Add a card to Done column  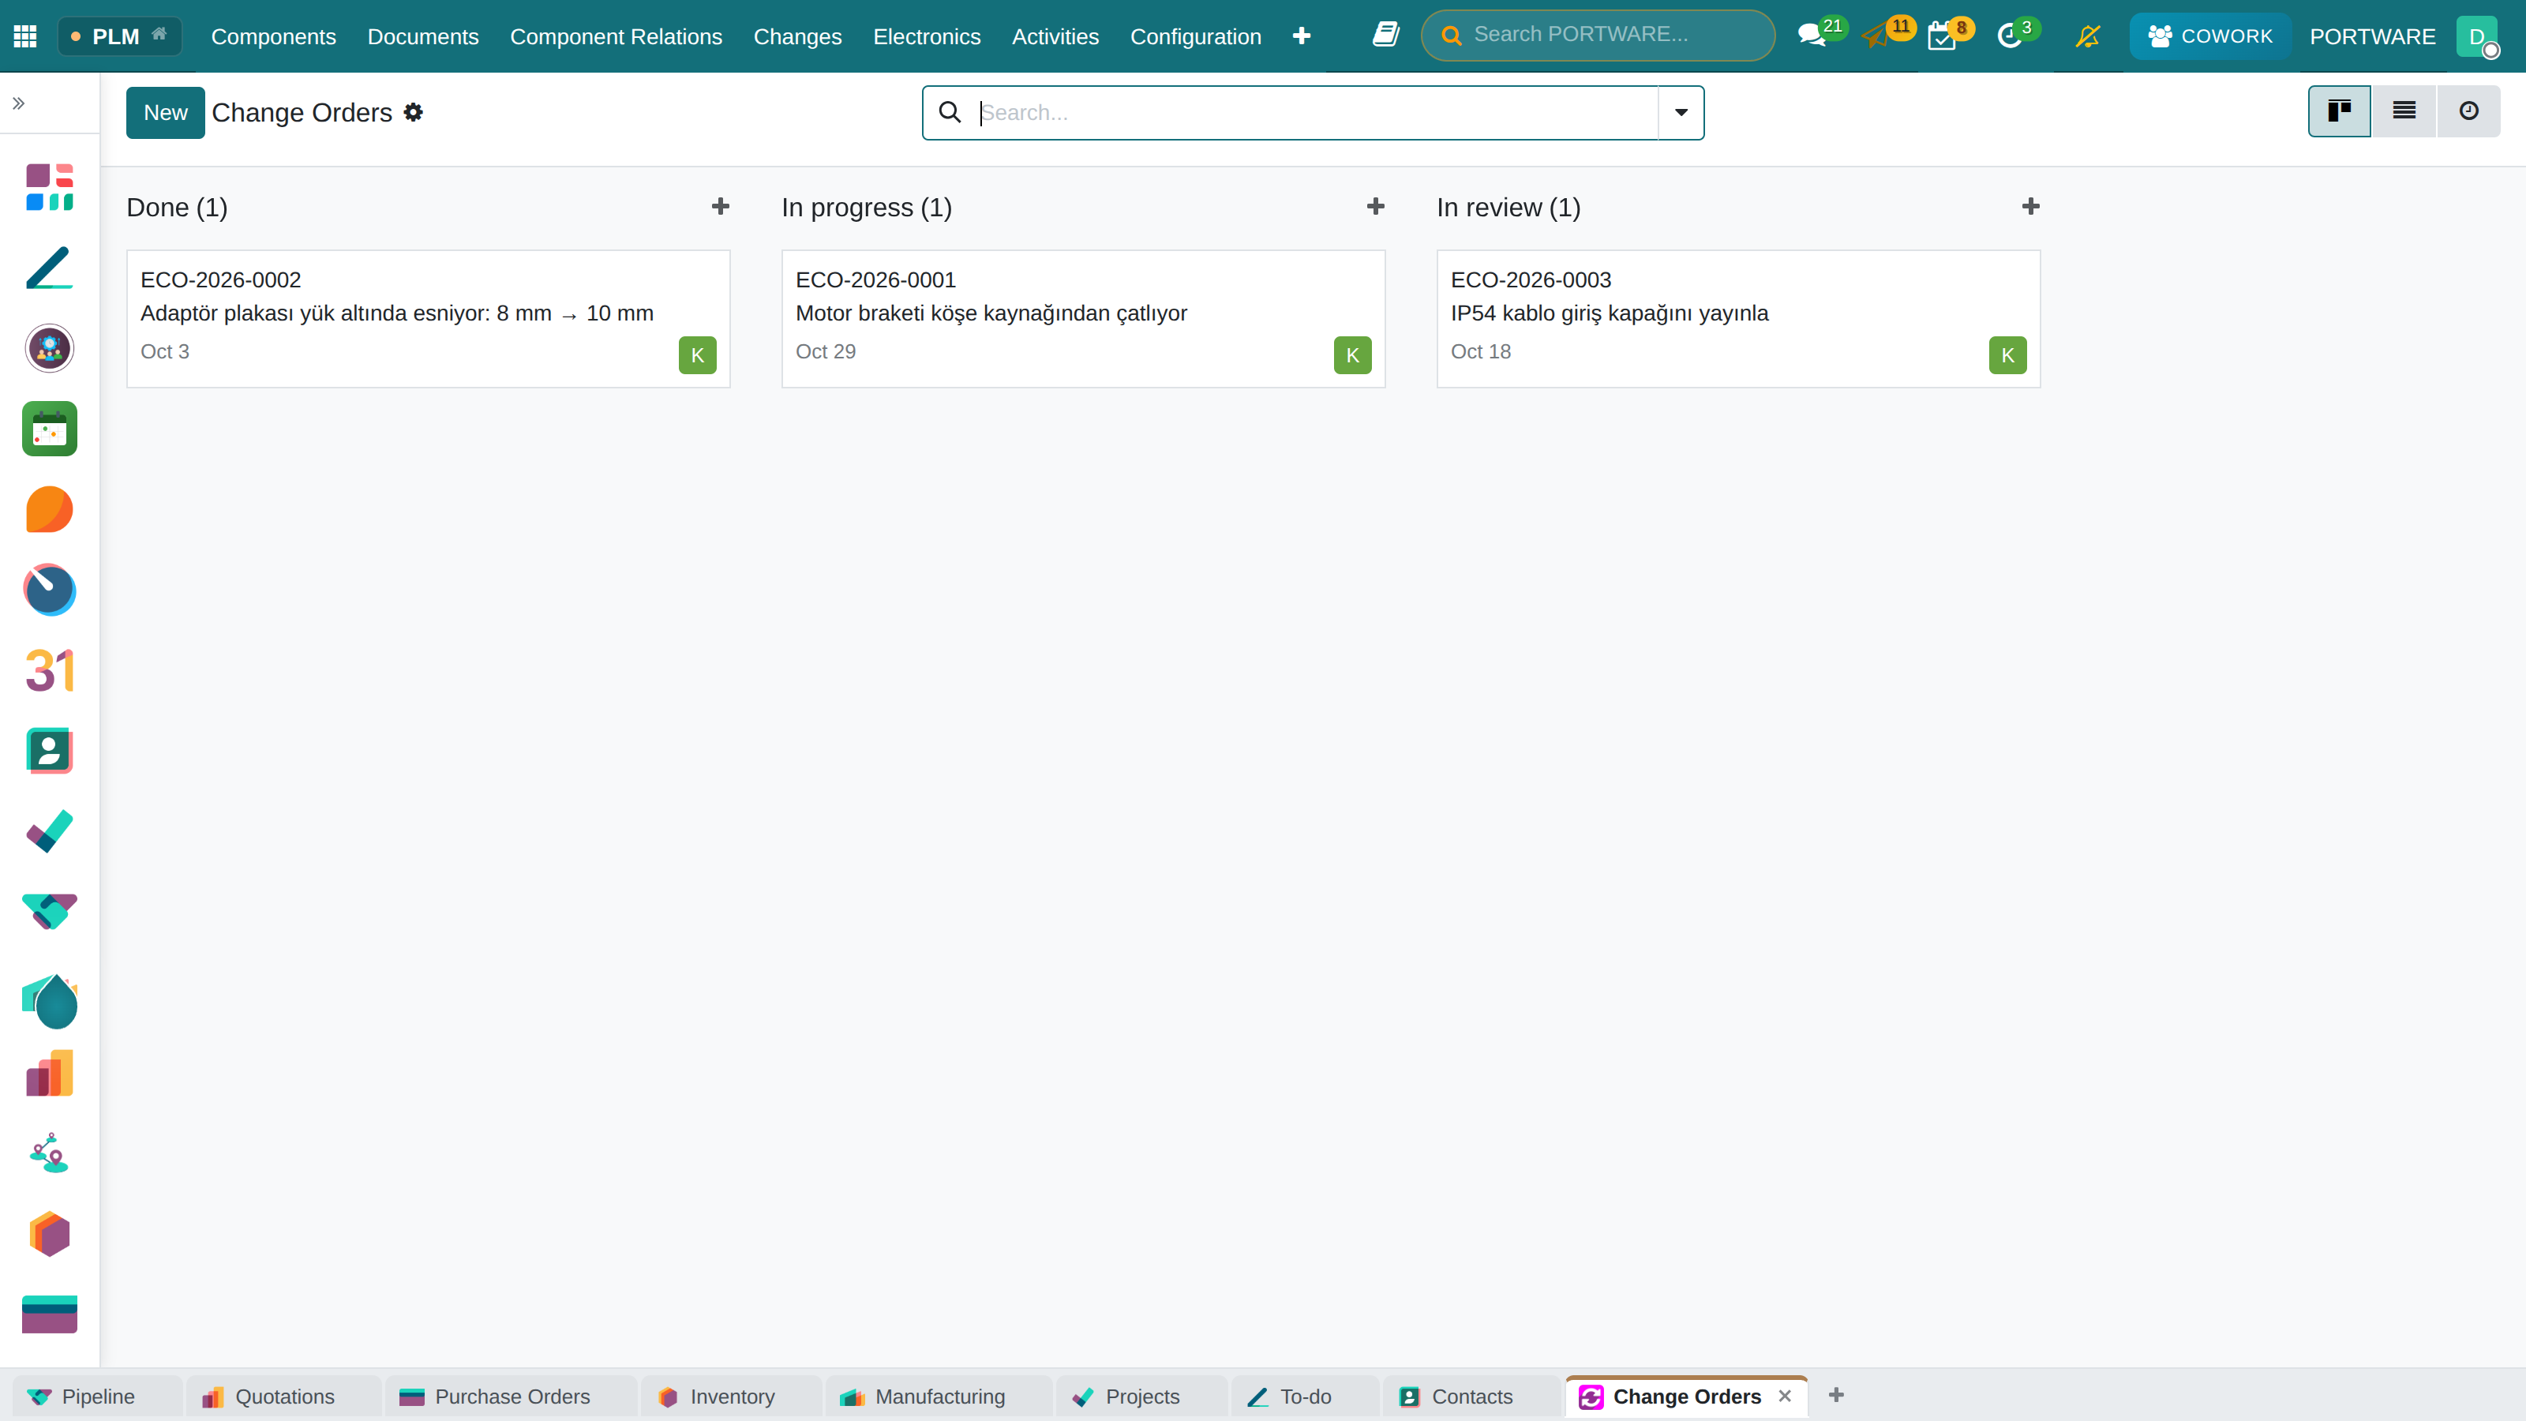(x=721, y=207)
